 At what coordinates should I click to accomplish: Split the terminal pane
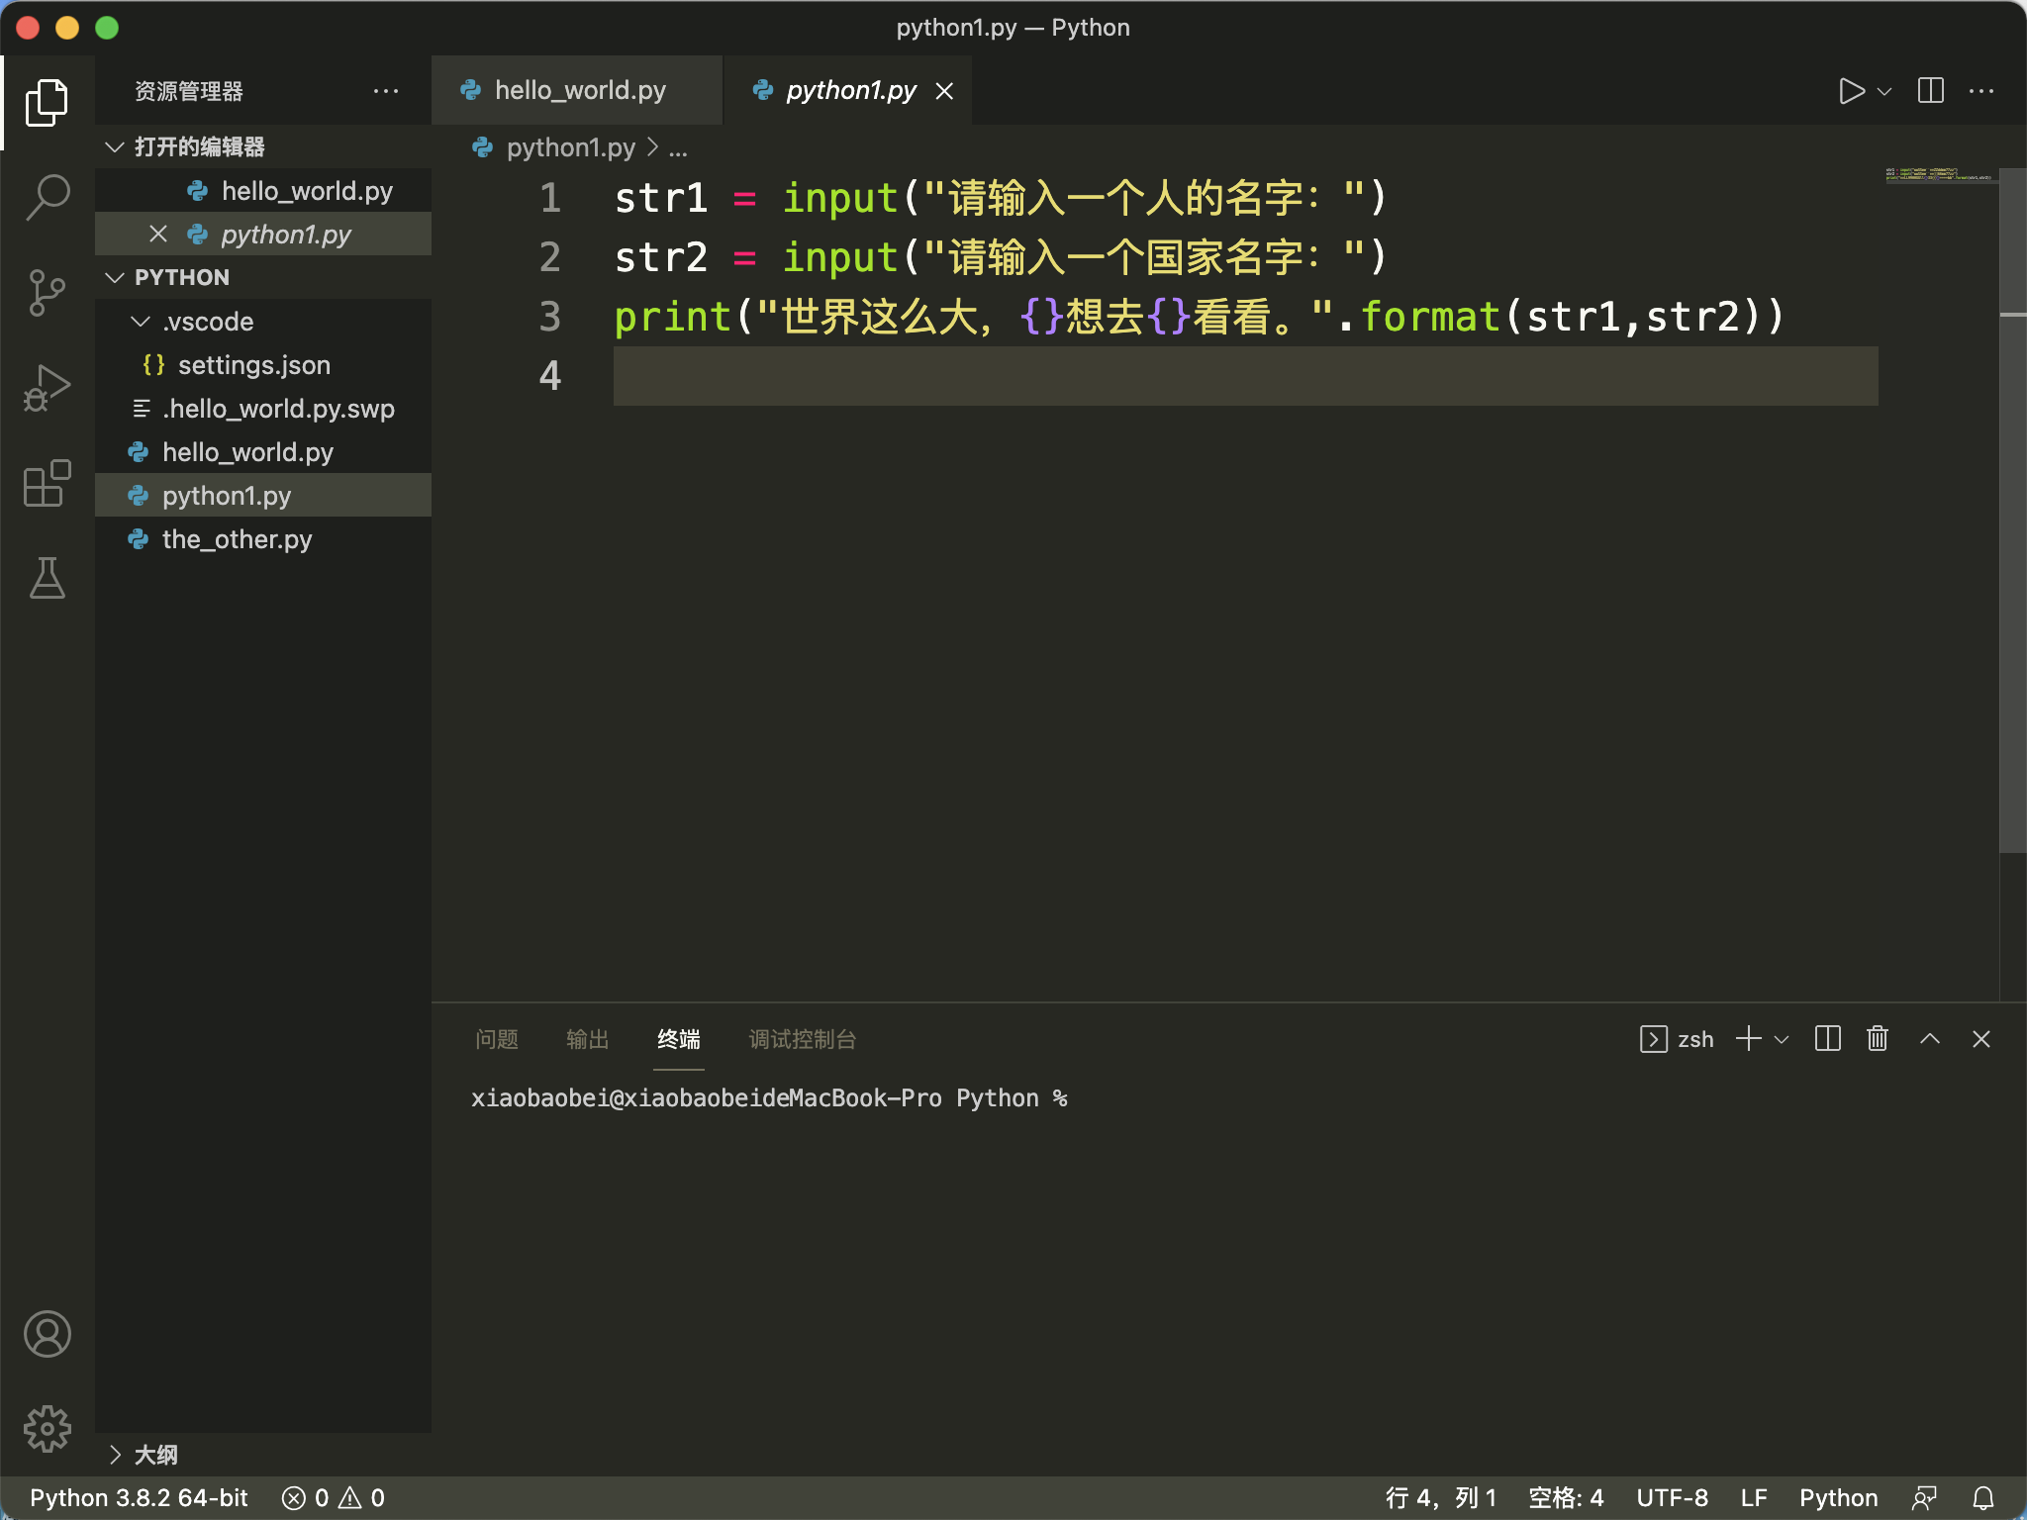click(x=1827, y=1039)
